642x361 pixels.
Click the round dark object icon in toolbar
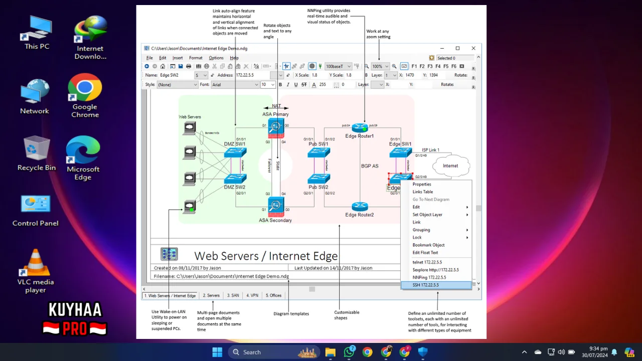click(x=312, y=66)
